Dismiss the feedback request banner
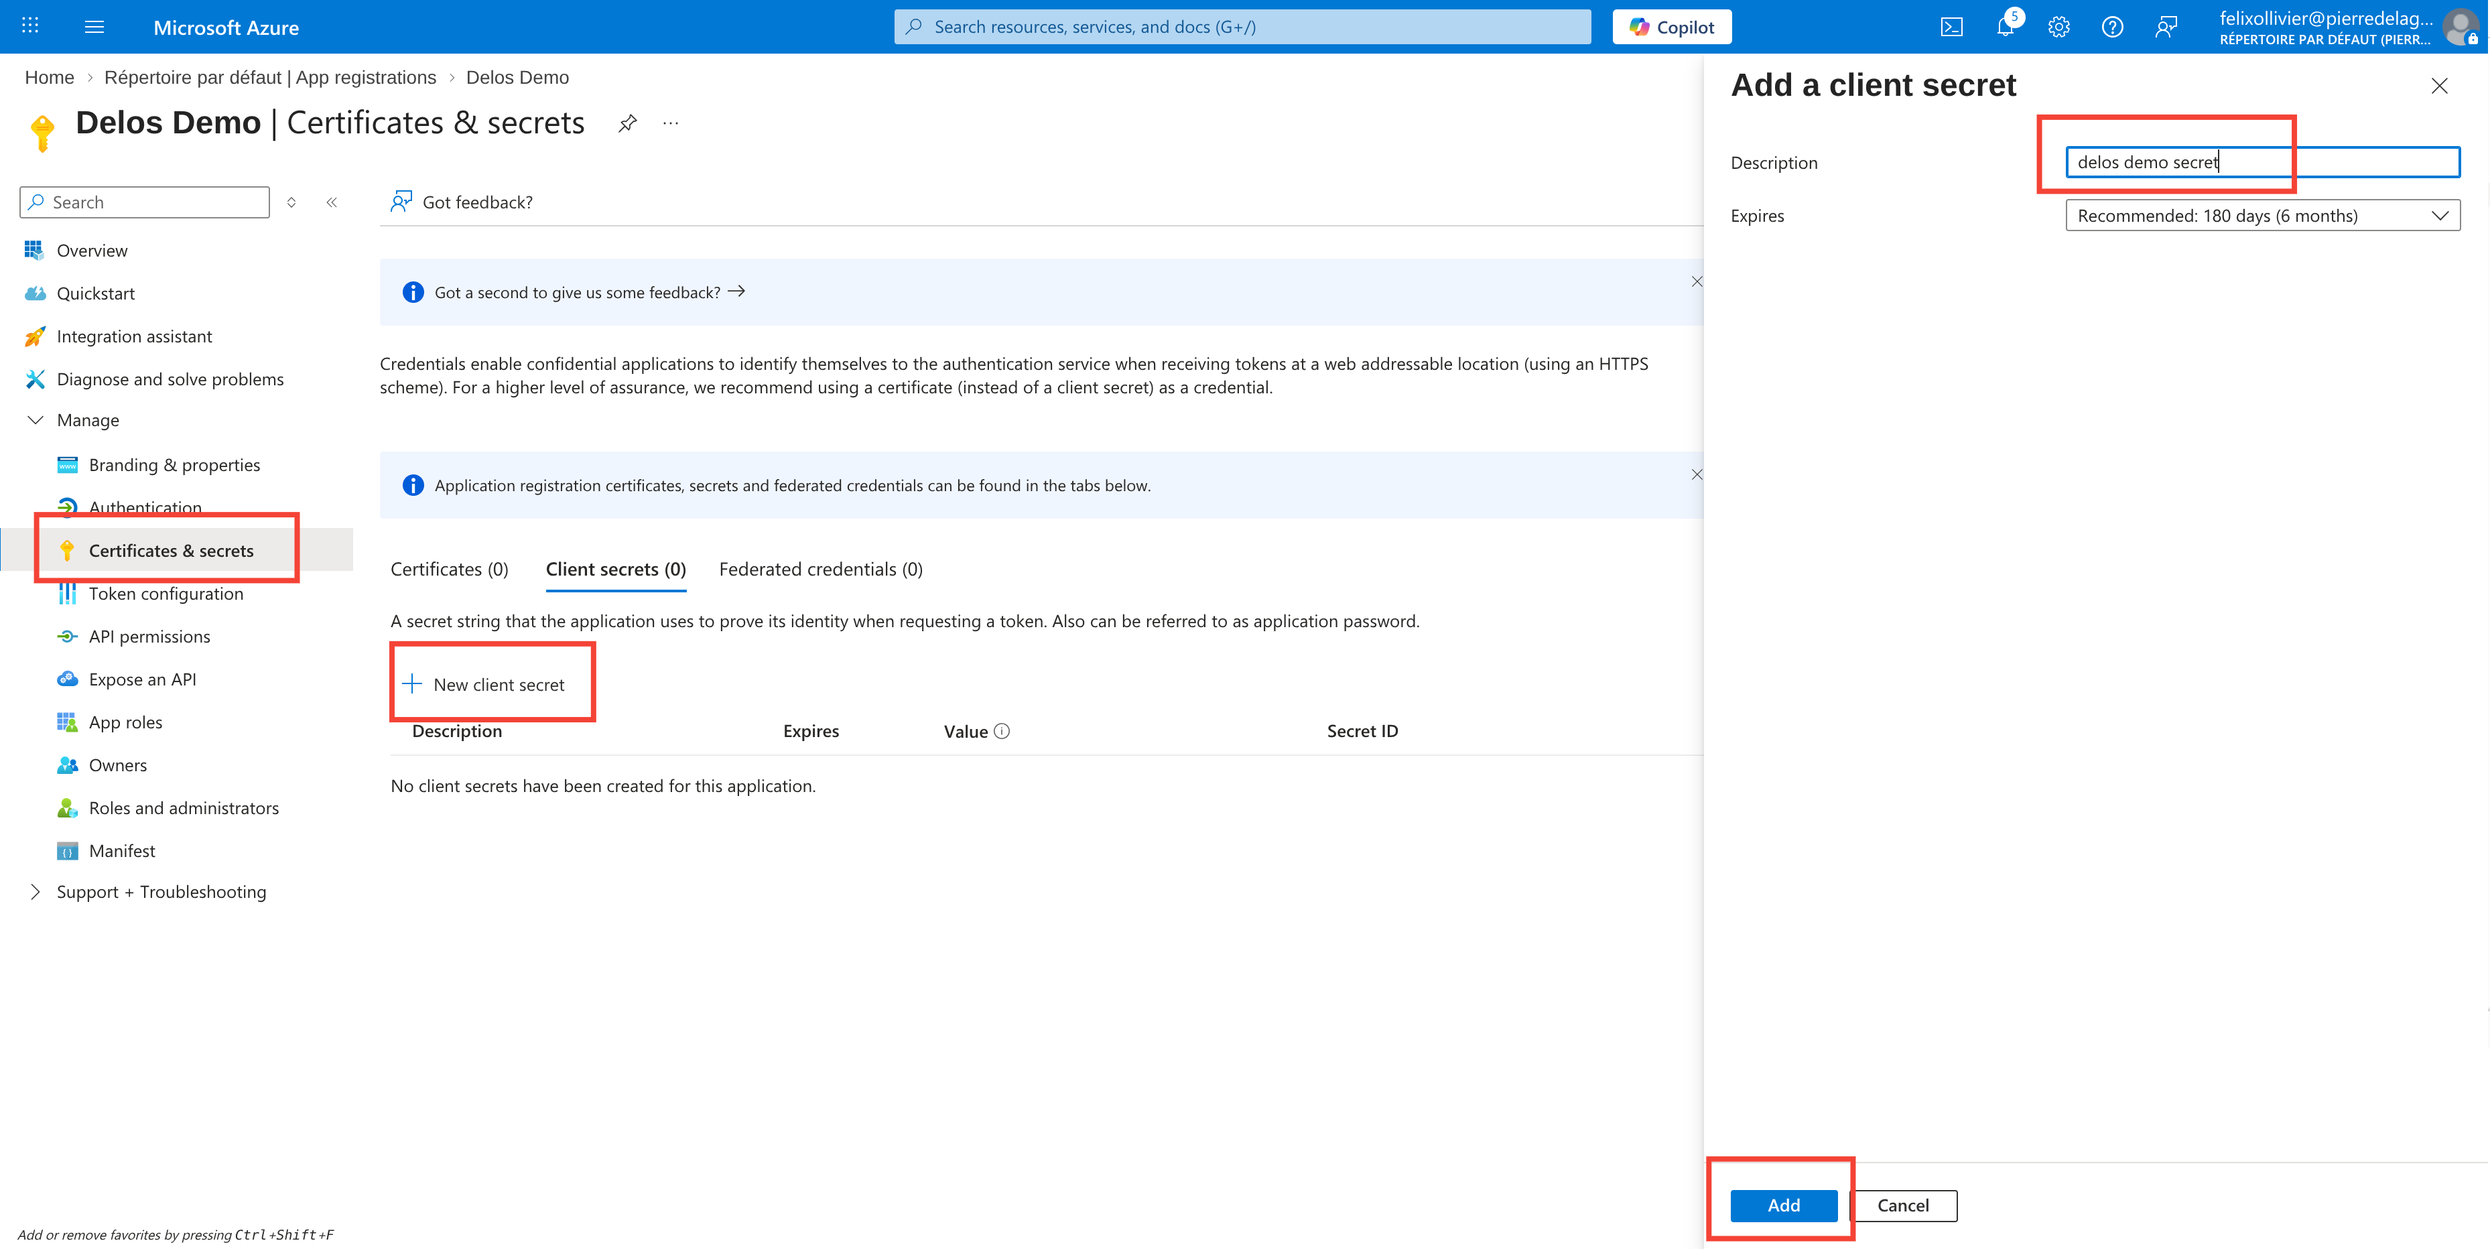Screen dimensions: 2490x1249 [1697, 281]
